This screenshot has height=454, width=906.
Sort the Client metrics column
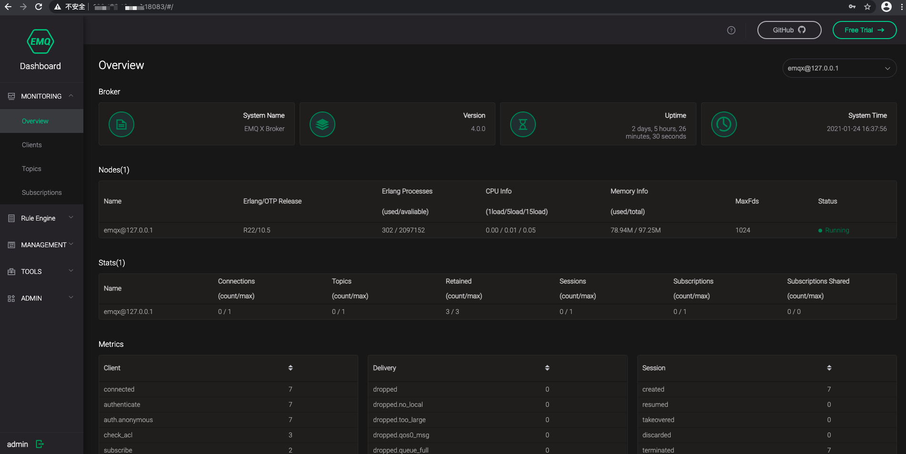[x=291, y=368]
